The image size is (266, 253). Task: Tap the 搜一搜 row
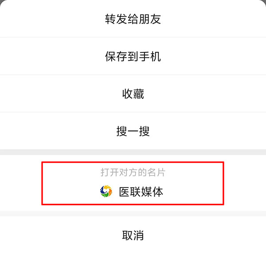pos(133,131)
